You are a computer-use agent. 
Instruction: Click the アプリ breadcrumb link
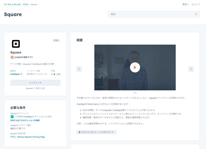[26, 4]
